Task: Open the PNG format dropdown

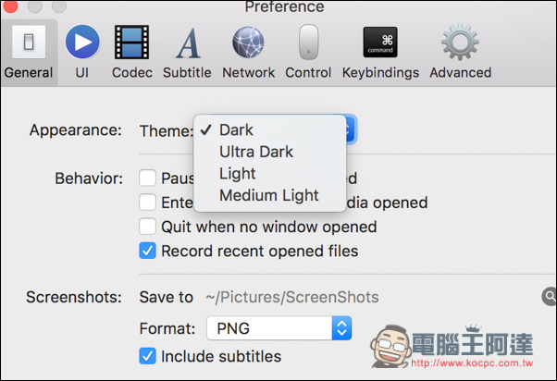Action: click(279, 328)
